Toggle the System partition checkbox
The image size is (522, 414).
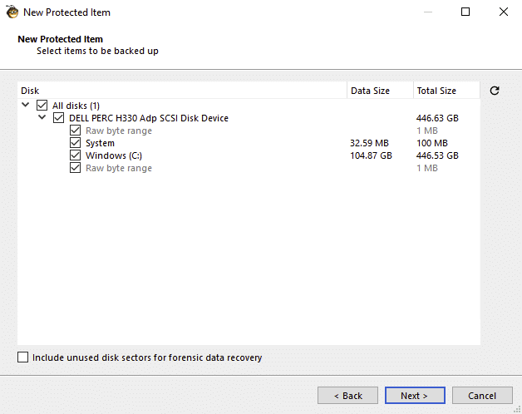tap(76, 143)
